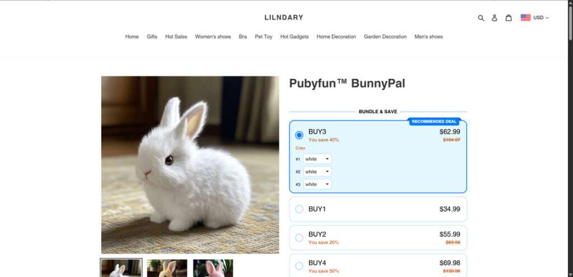Open the Garden Decoration menu item
Viewport: 573px width, 277px height.
tap(385, 36)
